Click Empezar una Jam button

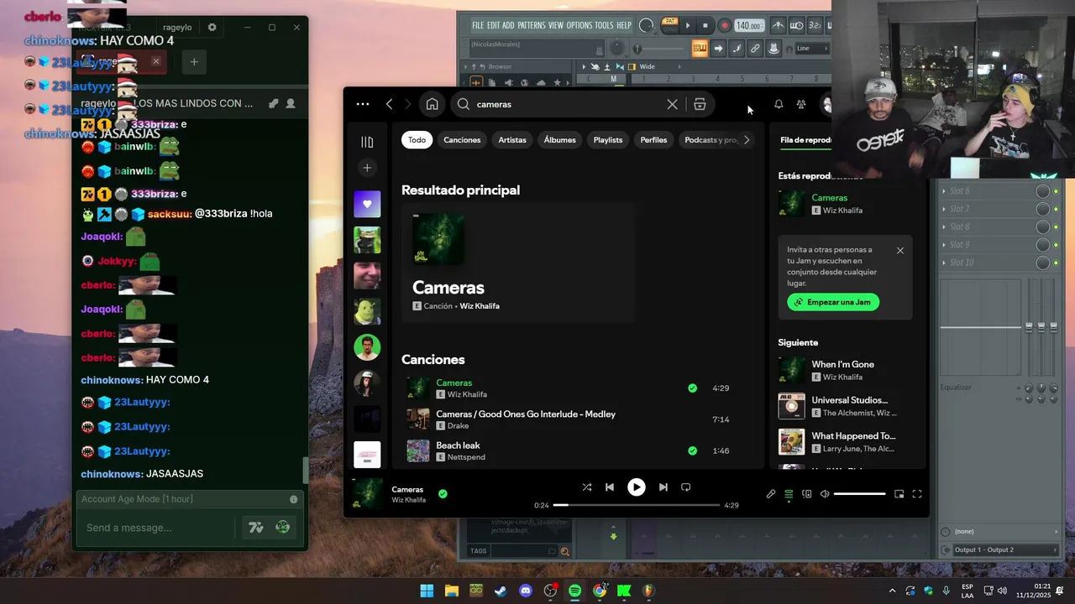coord(833,302)
